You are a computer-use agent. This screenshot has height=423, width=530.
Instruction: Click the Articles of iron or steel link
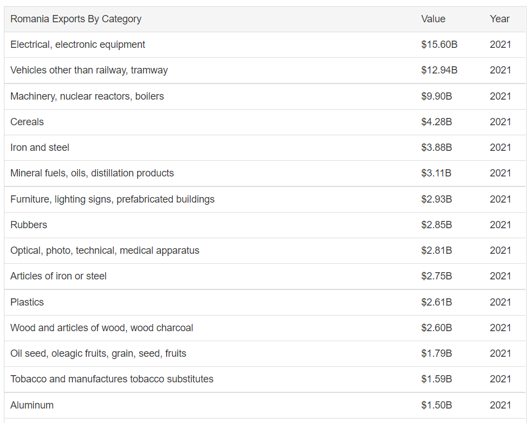pos(58,276)
